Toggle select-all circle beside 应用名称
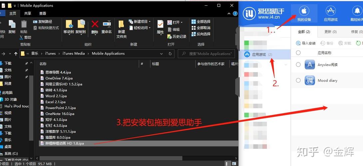The height and width of the screenshot is (166, 363). click(298, 53)
